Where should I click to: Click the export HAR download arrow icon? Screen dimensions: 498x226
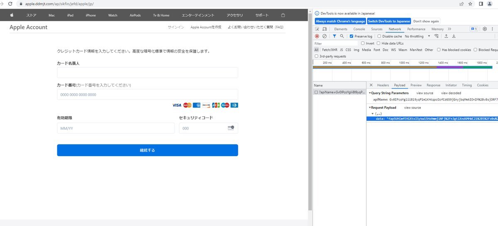click(x=454, y=36)
